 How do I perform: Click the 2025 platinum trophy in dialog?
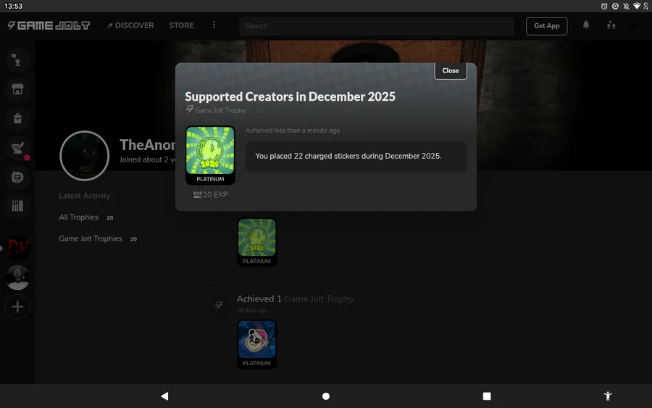click(x=210, y=155)
